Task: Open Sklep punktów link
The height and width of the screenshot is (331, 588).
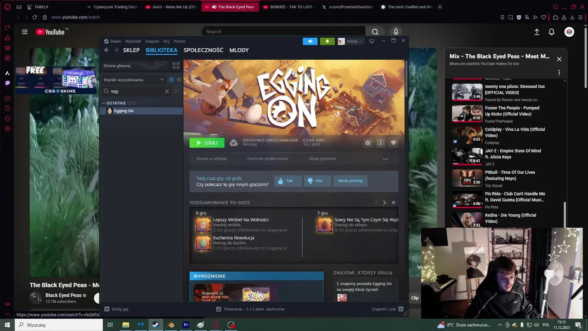Action: 322,159
